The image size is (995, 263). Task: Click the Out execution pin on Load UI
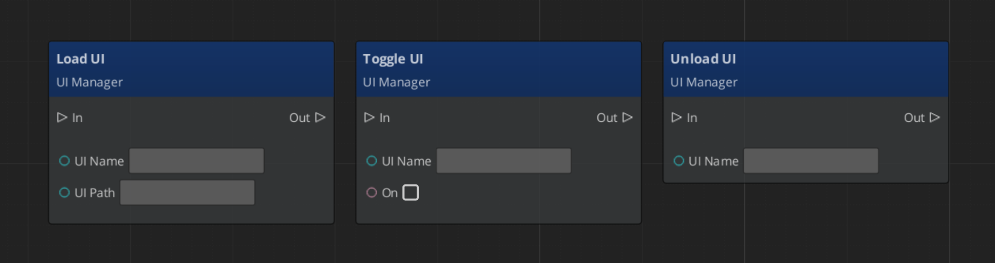click(x=320, y=118)
